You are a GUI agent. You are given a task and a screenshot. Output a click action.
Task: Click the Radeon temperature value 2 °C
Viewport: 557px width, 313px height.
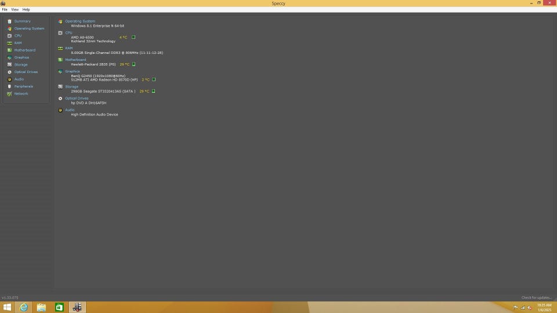pyautogui.click(x=146, y=80)
